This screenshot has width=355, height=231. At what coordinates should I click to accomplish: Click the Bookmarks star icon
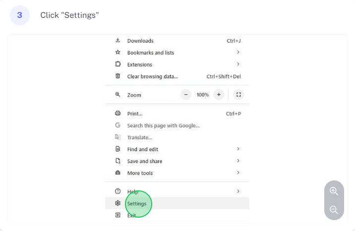[118, 52]
